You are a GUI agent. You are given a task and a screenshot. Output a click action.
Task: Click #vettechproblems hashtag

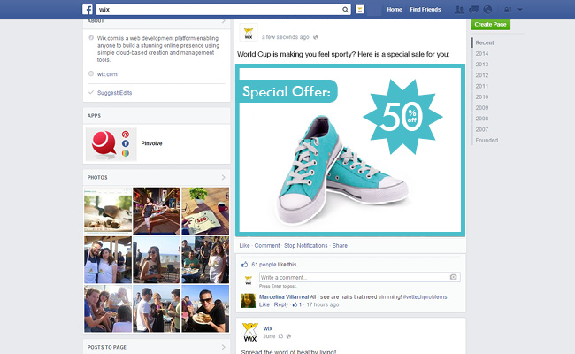pos(425,296)
